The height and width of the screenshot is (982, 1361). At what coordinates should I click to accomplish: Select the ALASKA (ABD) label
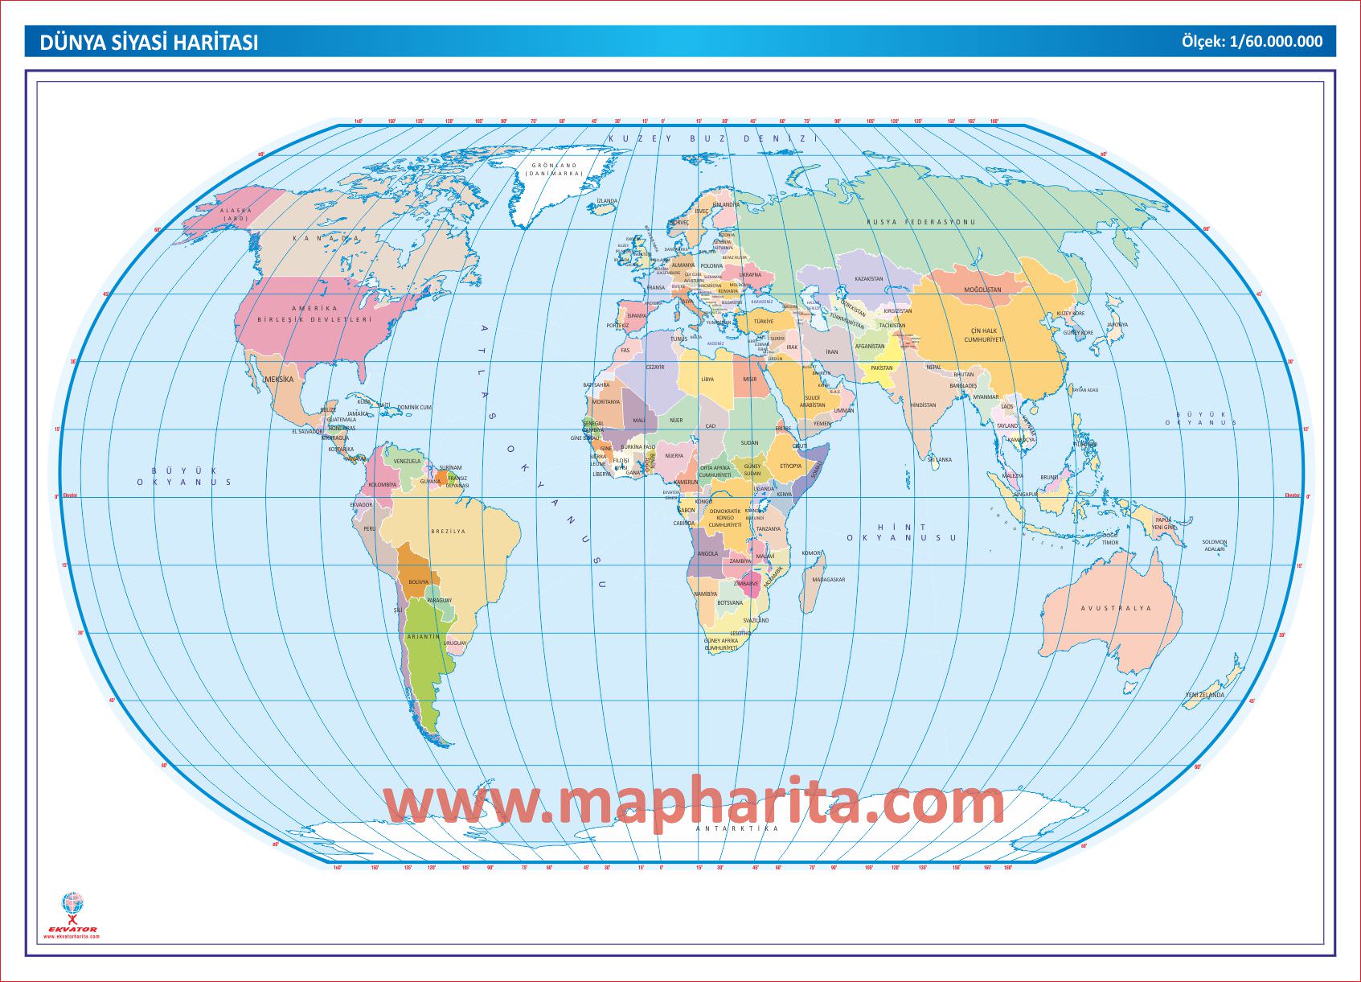236,214
